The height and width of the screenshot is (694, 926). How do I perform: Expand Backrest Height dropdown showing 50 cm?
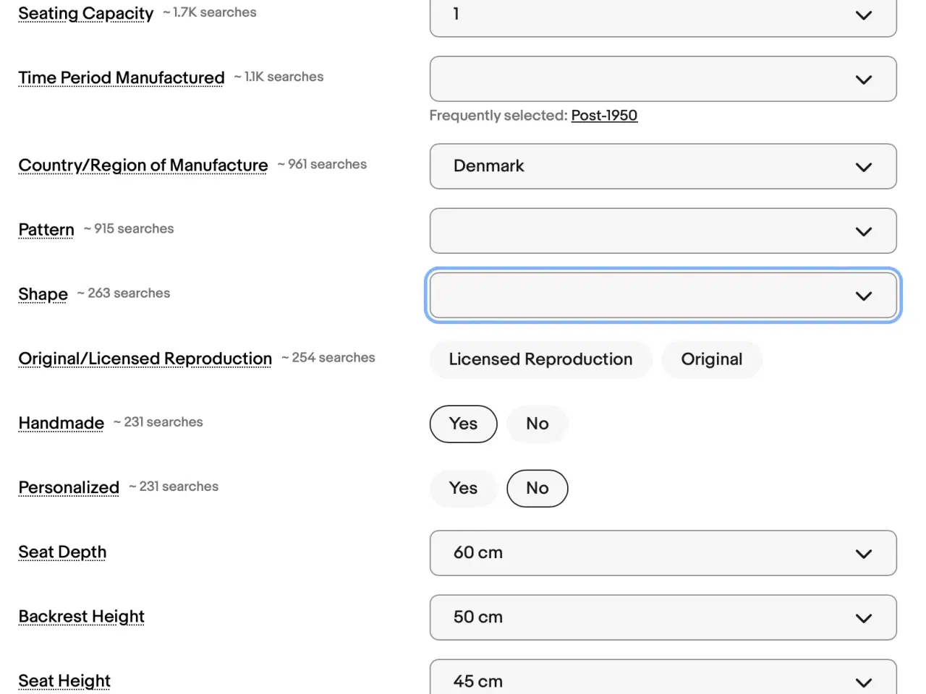tap(662, 617)
